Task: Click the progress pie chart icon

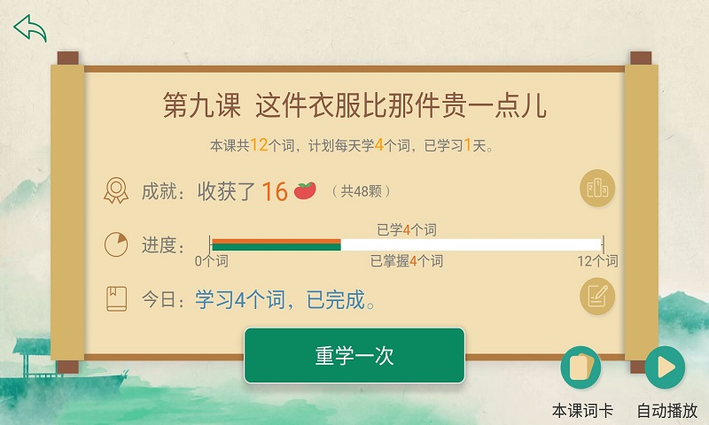Action: click(116, 244)
